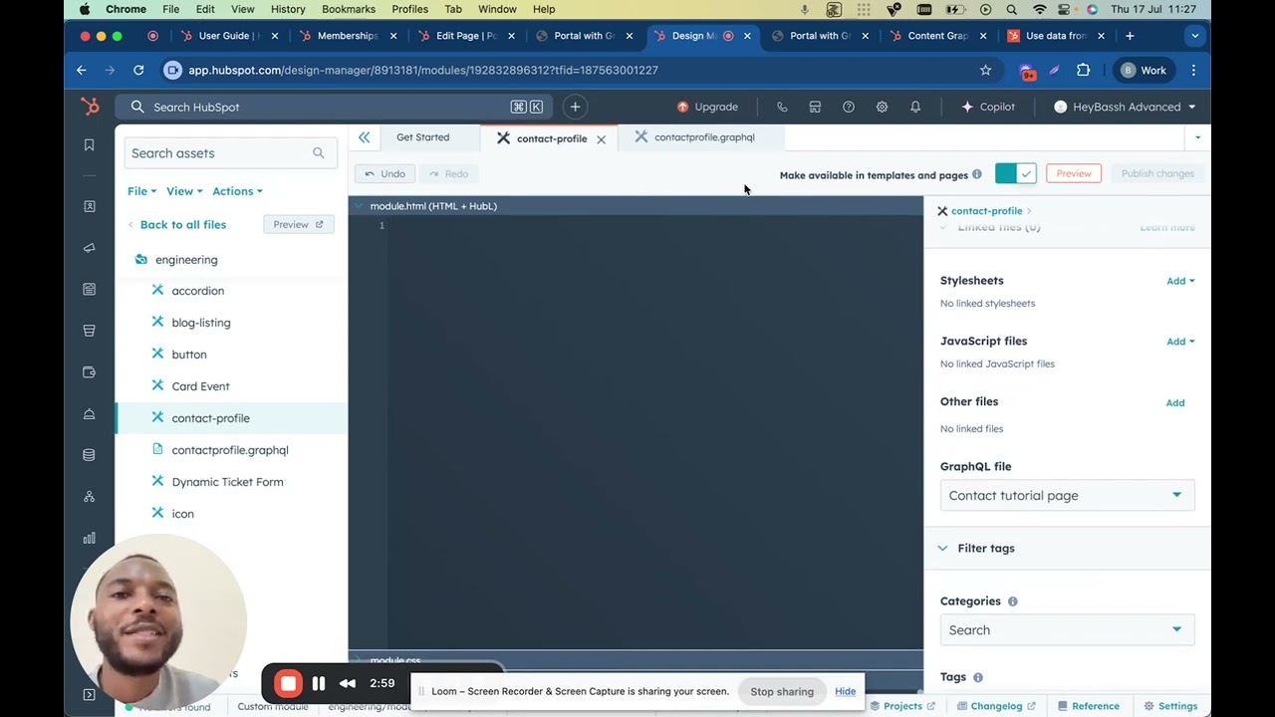The width and height of the screenshot is (1275, 717).
Task: Stop the Loom recording
Action: 288,683
